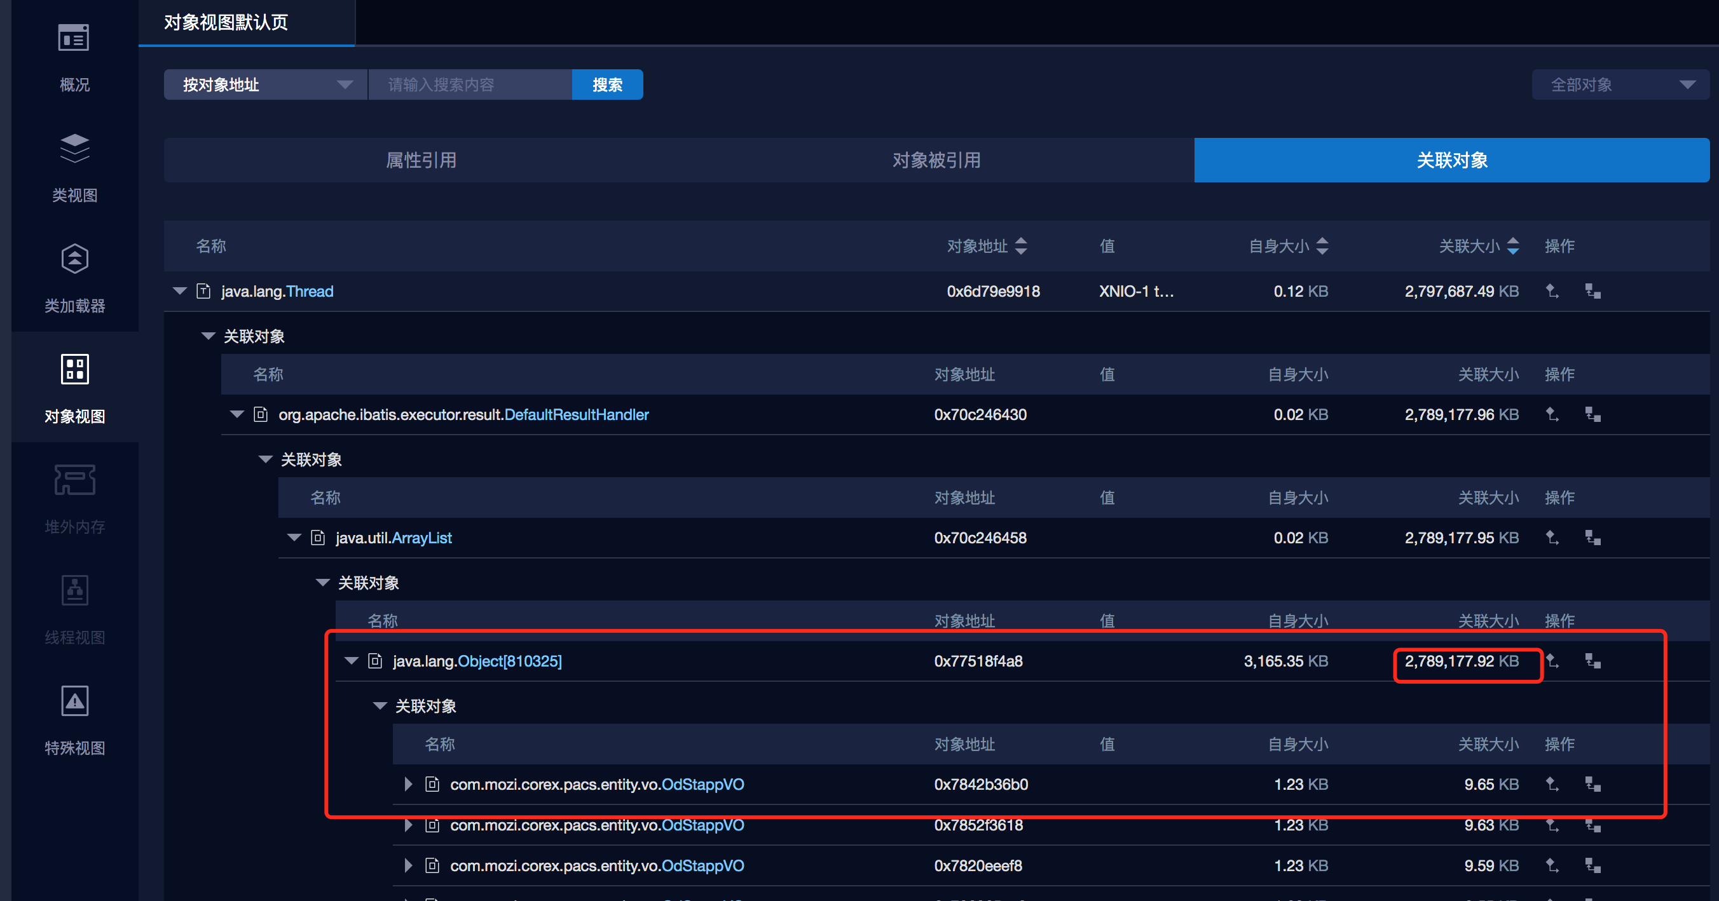Click the address value 0x6d79e9918
The height and width of the screenshot is (901, 1719).
pos(993,292)
